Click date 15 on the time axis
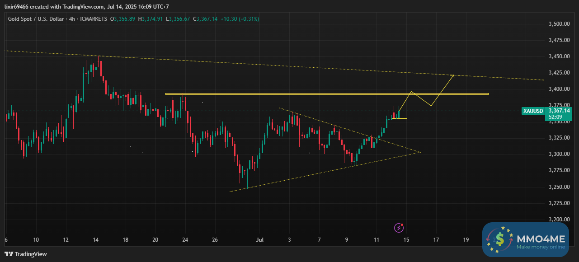The height and width of the screenshot is (262, 579). pos(406,239)
